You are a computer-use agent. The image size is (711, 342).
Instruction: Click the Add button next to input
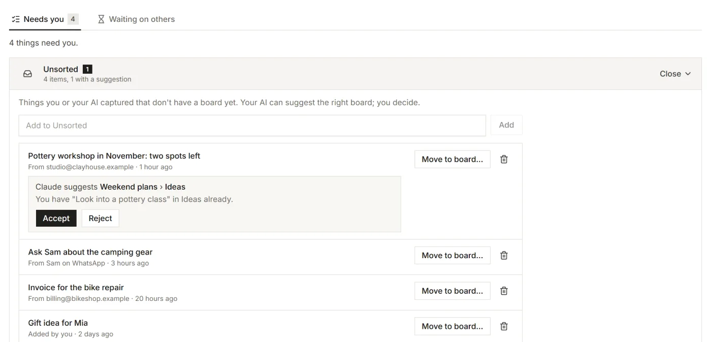point(506,125)
